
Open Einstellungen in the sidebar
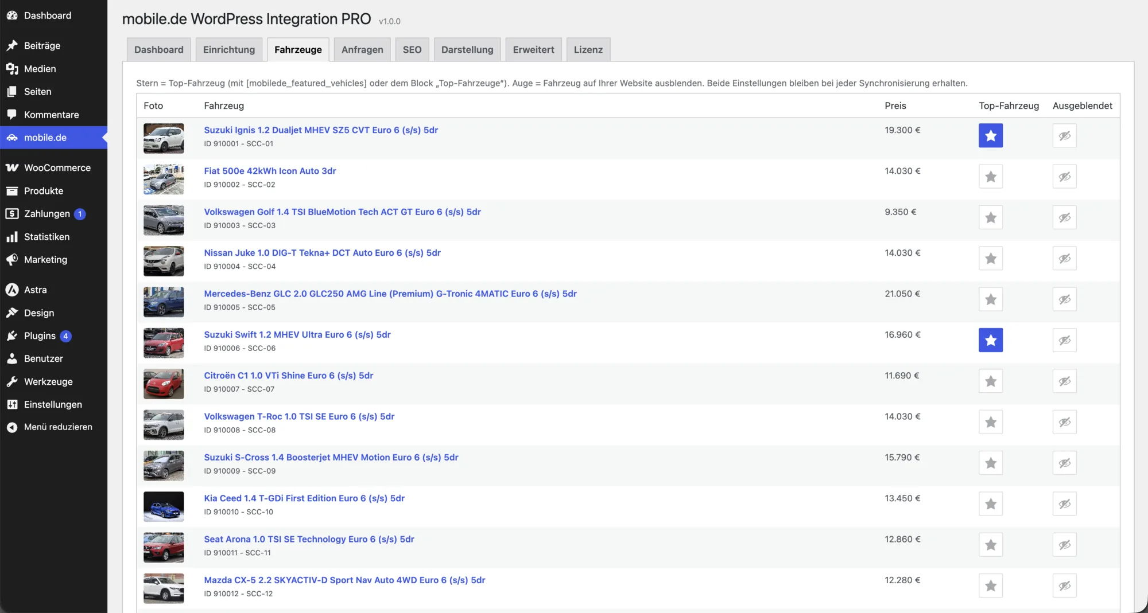[53, 405]
